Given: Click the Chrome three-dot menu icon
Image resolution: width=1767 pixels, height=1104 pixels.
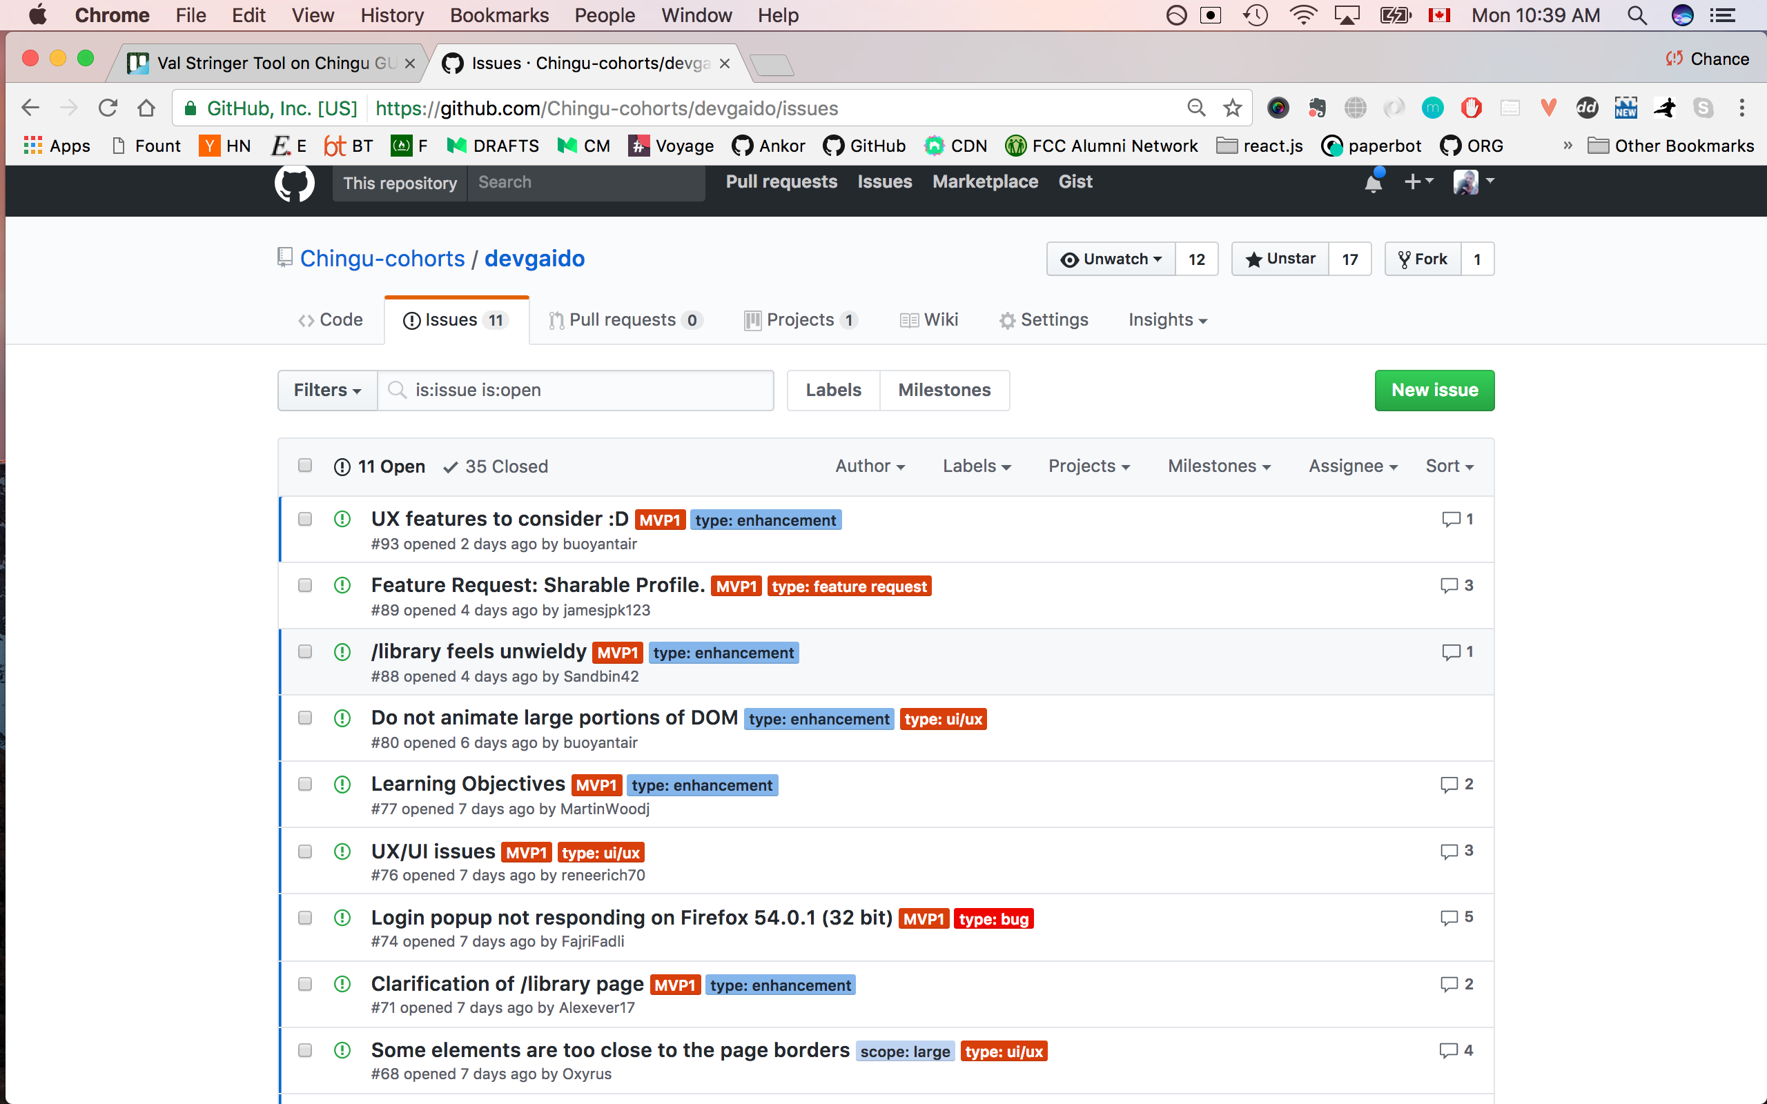Looking at the screenshot, I should pyautogui.click(x=1741, y=108).
